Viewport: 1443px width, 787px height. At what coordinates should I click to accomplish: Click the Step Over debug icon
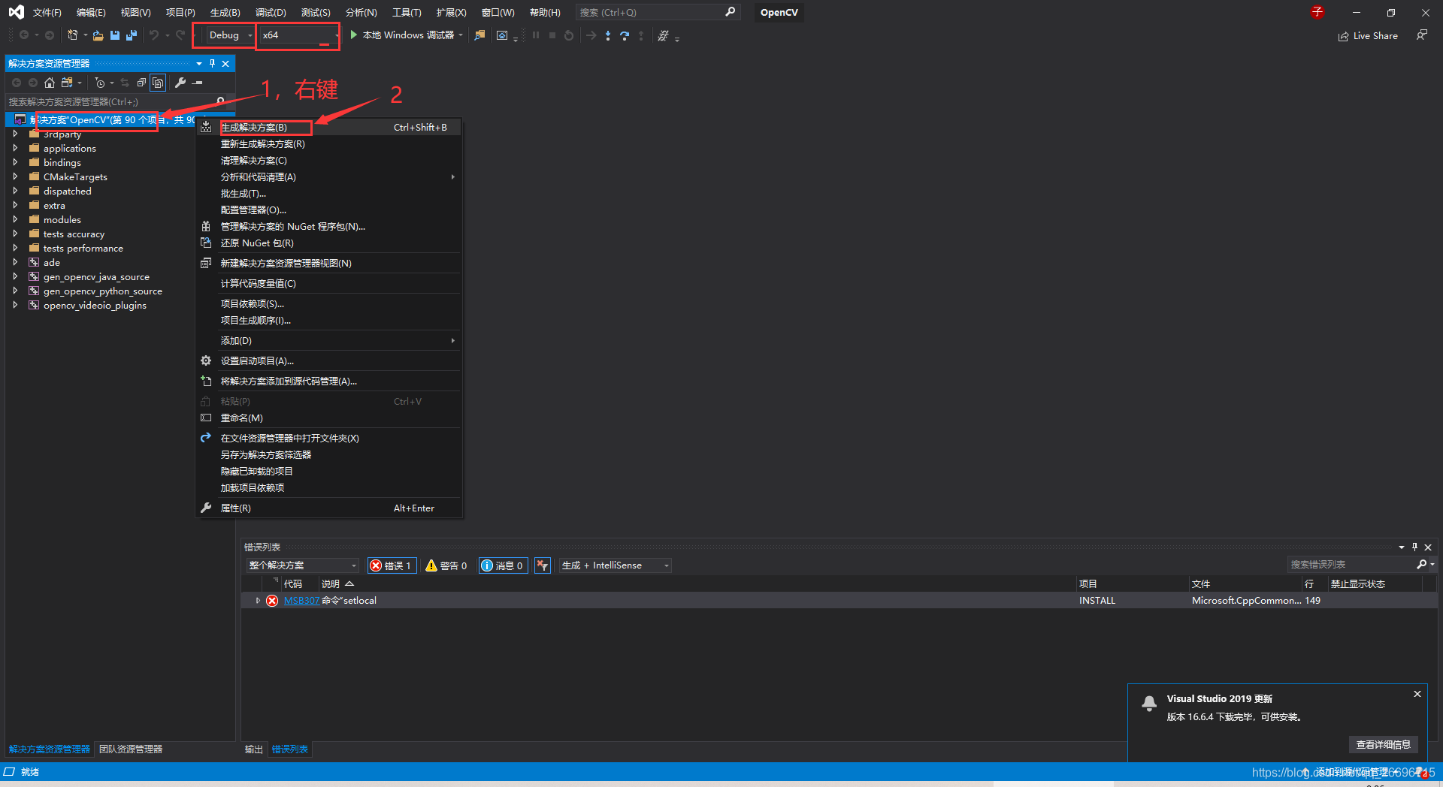pyautogui.click(x=625, y=35)
